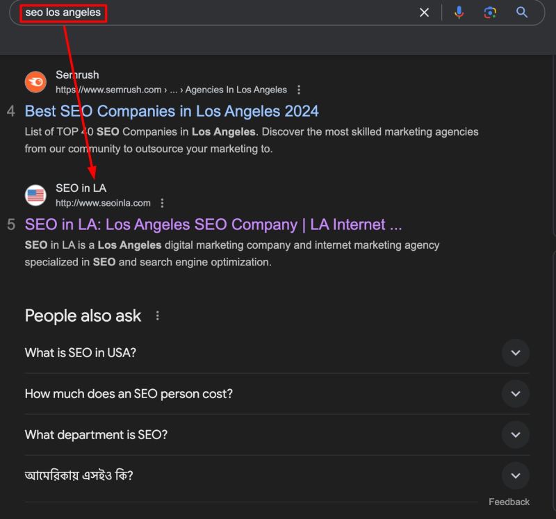
Task: Open Google Lens image search icon
Action: (490, 13)
